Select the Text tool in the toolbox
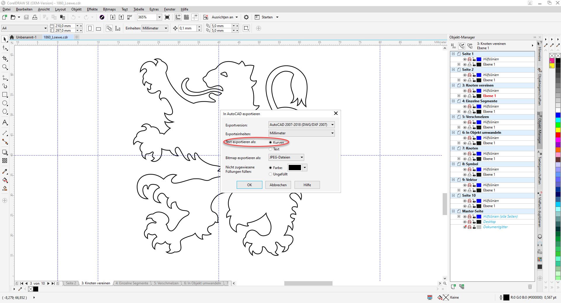 click(5, 122)
